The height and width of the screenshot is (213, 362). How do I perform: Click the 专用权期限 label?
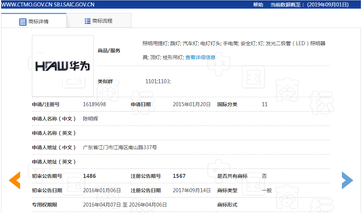pos(45,205)
